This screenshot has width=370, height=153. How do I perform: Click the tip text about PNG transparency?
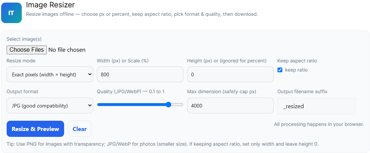tap(162, 144)
